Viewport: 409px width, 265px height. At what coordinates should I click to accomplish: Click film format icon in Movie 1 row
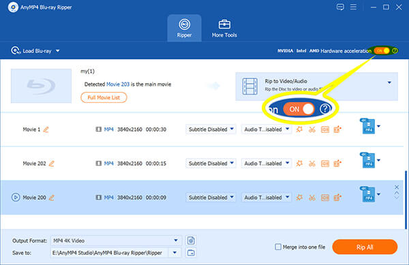[98, 129]
